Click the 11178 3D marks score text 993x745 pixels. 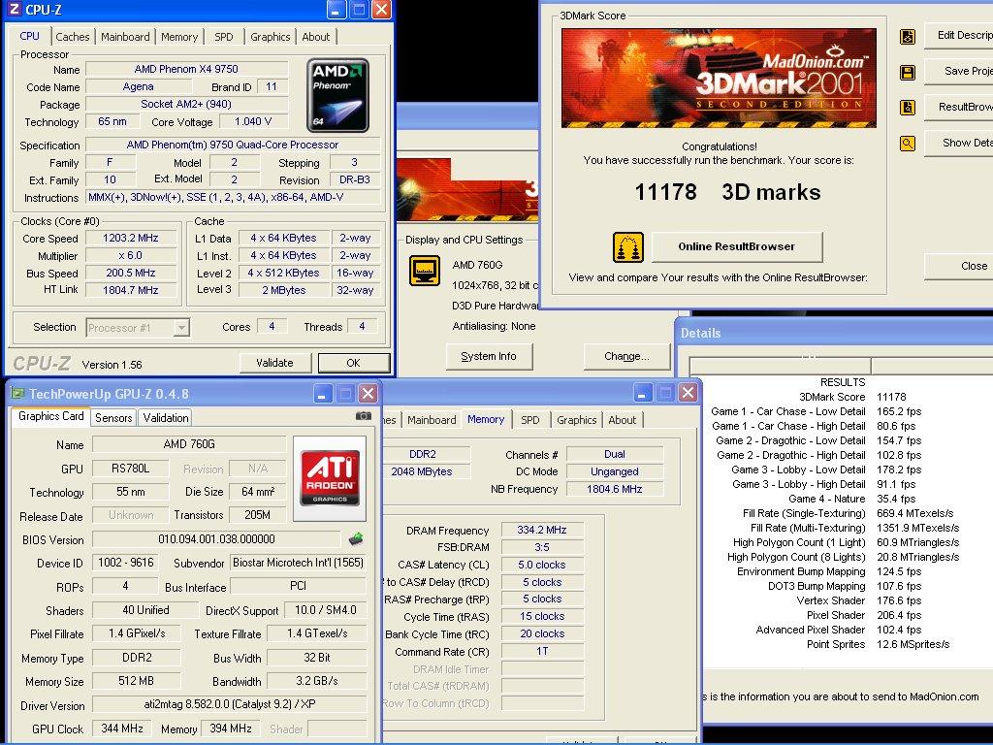tap(727, 192)
